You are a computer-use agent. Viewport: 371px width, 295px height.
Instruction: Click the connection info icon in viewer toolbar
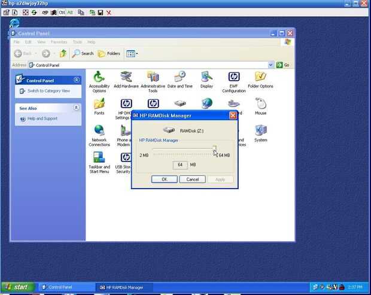point(15,13)
